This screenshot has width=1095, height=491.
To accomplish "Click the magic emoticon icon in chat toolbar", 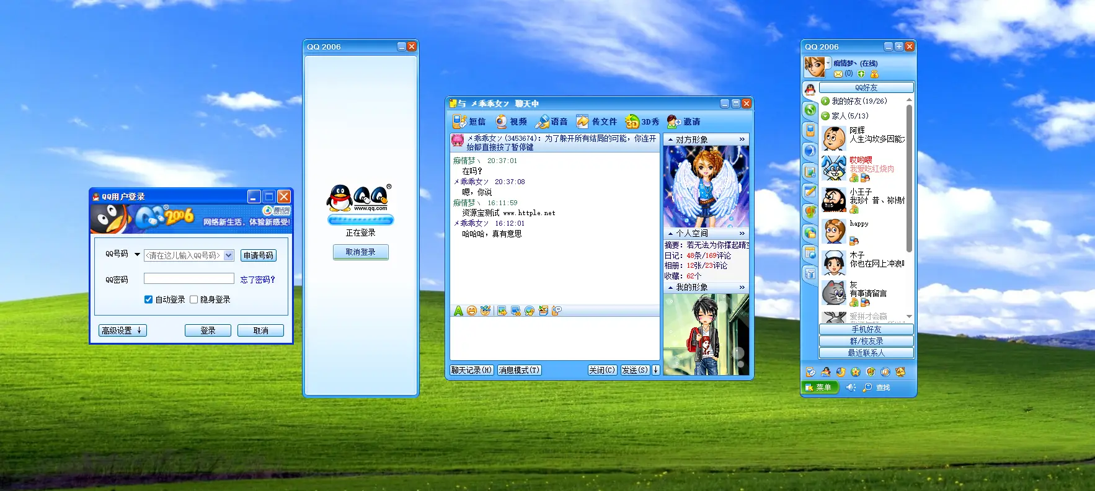I will tap(485, 311).
